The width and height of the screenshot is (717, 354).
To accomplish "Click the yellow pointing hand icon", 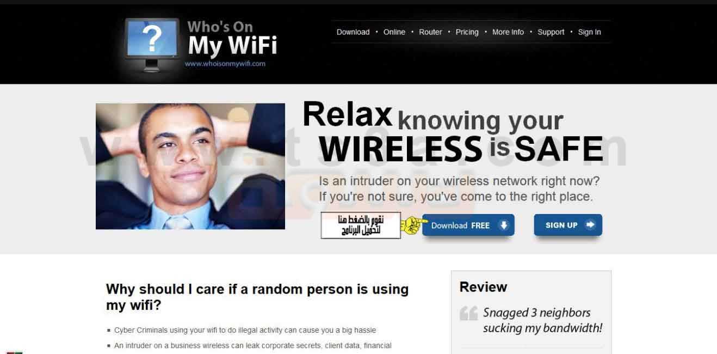I will (414, 225).
